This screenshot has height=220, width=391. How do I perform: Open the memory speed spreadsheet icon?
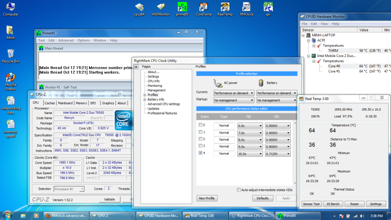[10, 129]
